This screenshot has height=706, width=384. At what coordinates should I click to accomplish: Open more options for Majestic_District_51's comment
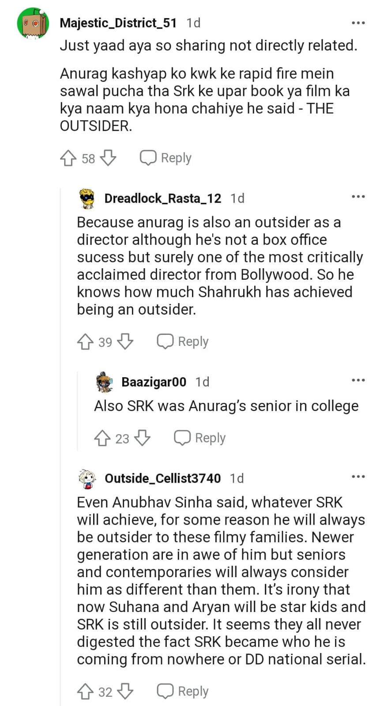pos(358,23)
